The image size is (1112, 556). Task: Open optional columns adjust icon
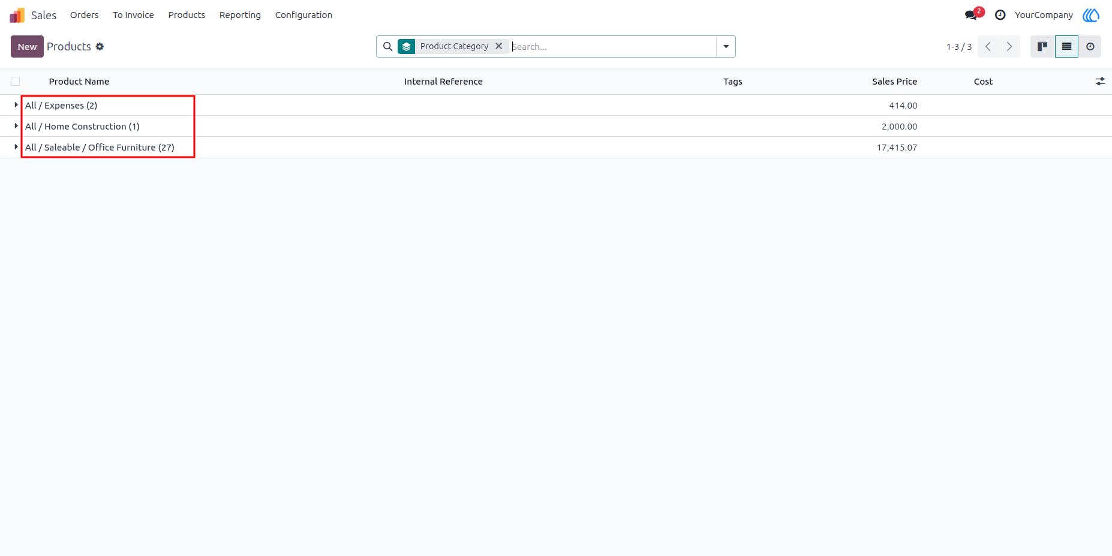(x=1100, y=81)
